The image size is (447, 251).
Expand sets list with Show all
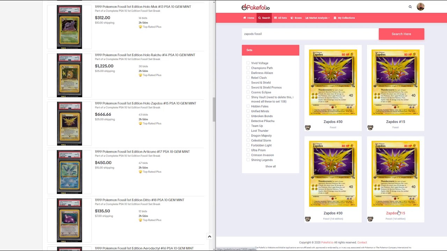[270, 166]
